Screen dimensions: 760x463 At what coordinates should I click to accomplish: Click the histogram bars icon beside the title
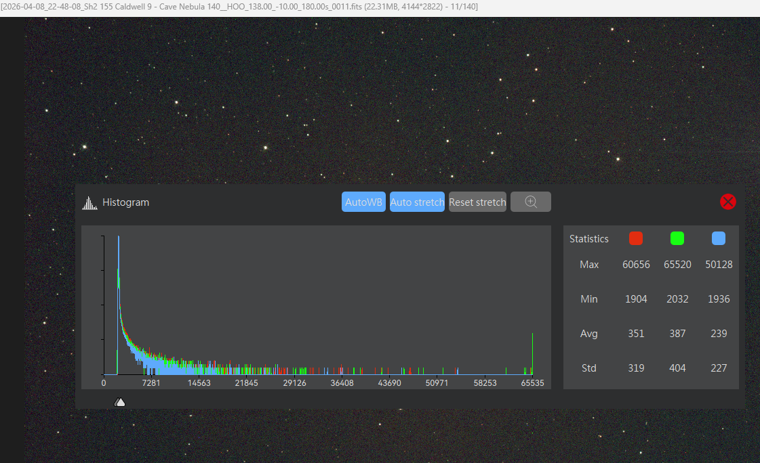pos(89,202)
